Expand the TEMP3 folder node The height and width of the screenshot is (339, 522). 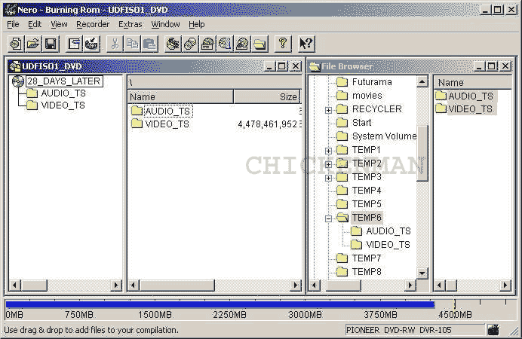coord(329,178)
